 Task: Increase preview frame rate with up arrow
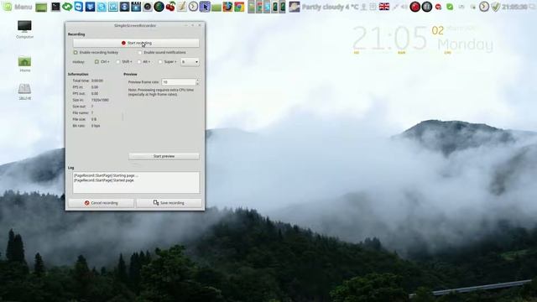198,81
